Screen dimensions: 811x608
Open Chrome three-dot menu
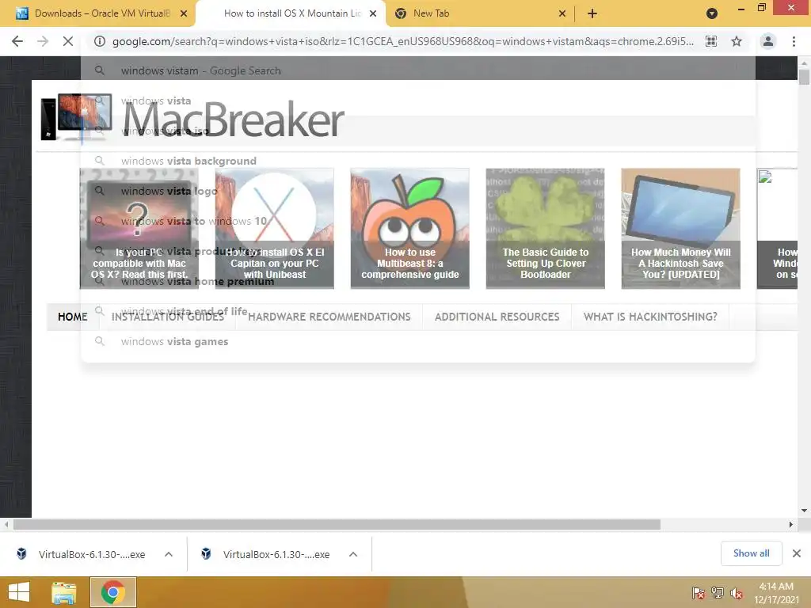794,41
